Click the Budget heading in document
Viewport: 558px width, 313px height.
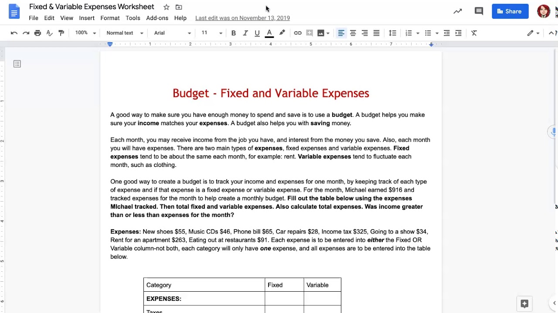[271, 93]
